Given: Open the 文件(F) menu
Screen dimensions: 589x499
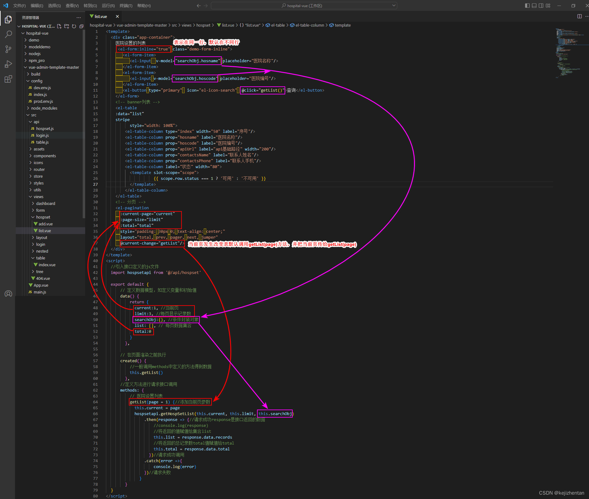Looking at the screenshot, I should click(20, 6).
